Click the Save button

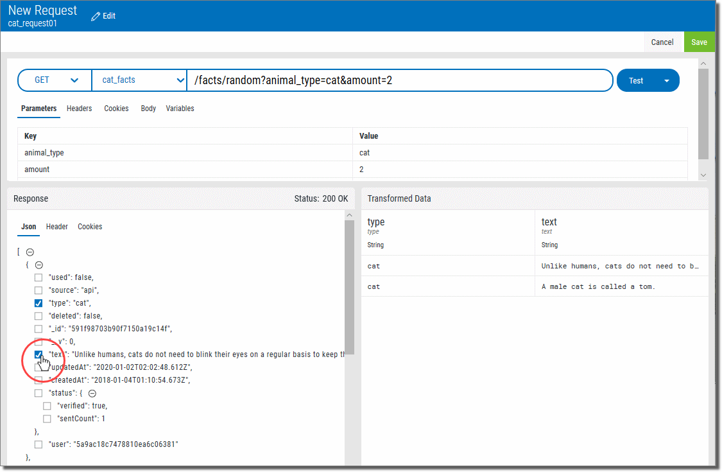click(699, 42)
